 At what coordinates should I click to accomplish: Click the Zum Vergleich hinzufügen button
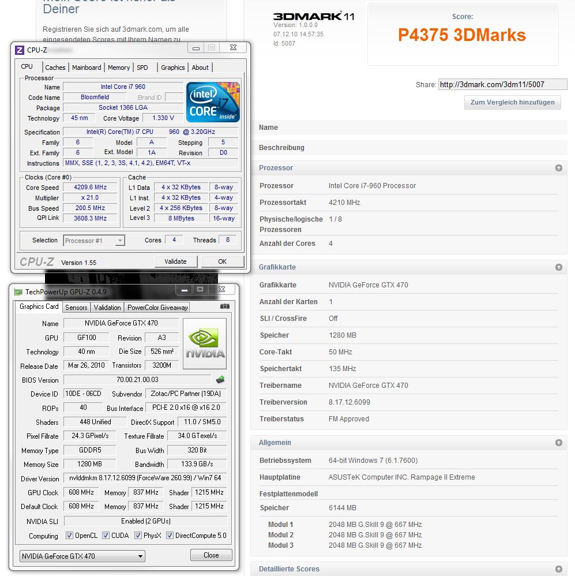click(x=512, y=102)
